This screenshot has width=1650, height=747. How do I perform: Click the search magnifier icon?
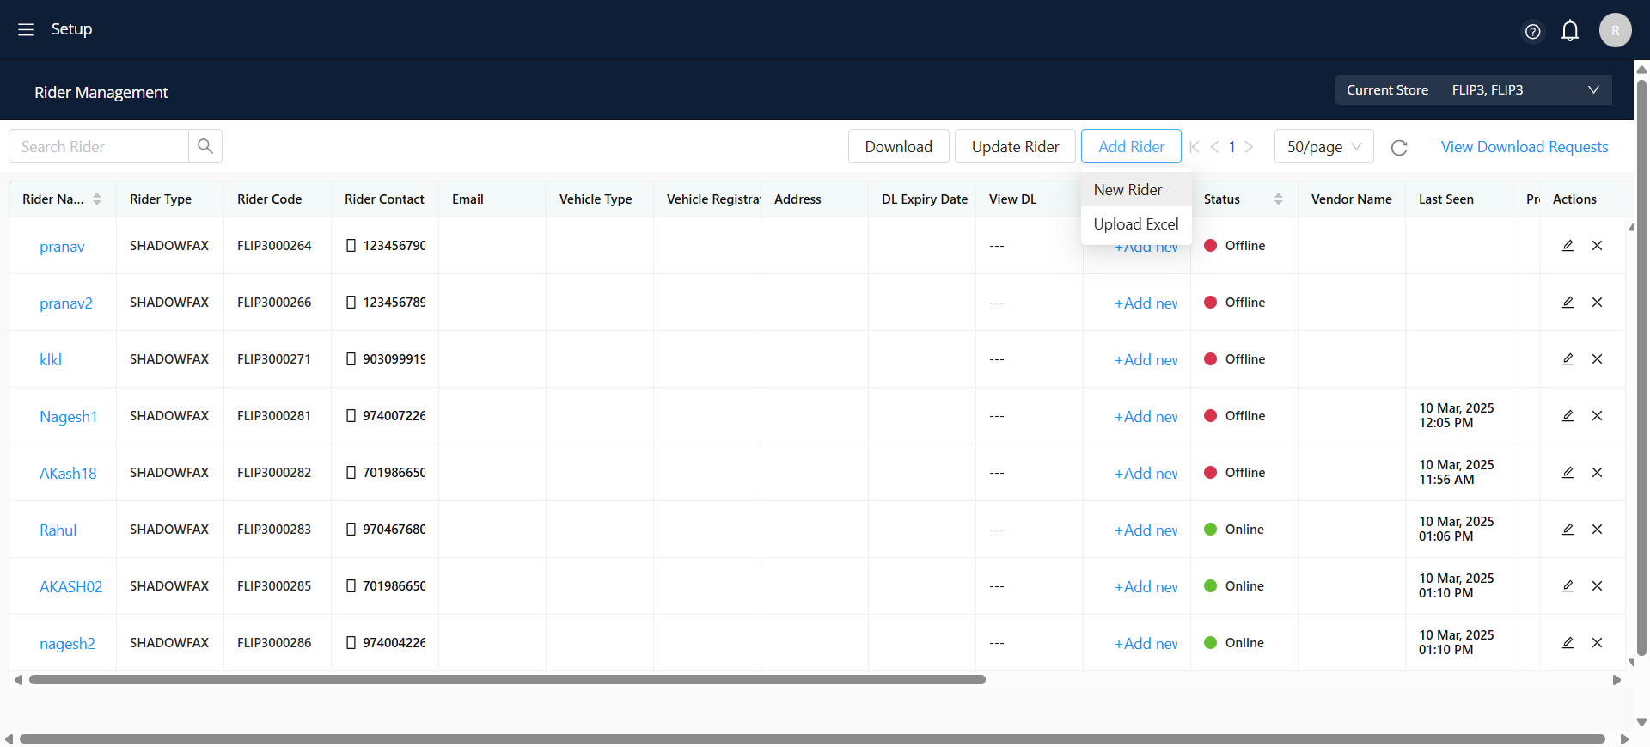(205, 146)
